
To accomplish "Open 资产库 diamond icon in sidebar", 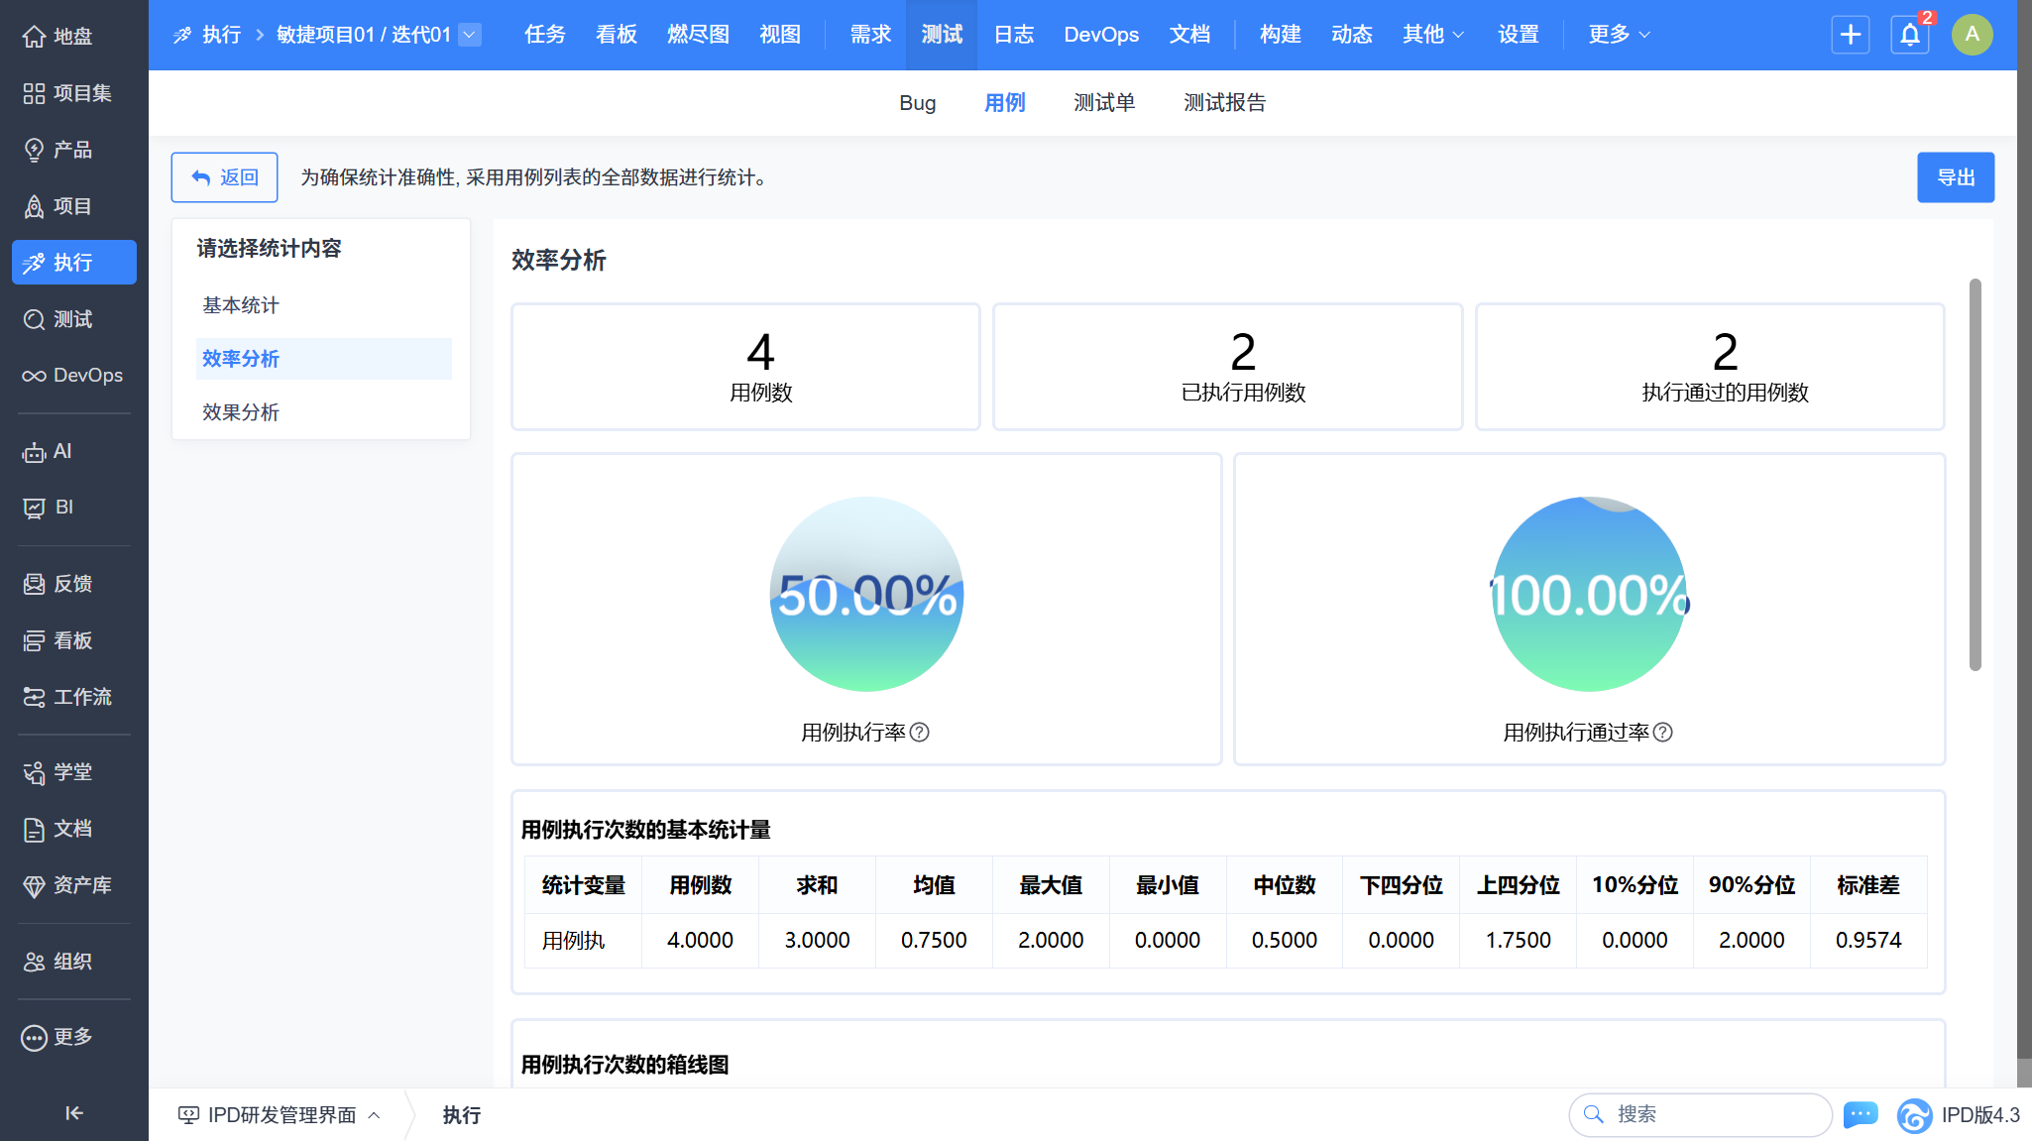I will (35, 885).
